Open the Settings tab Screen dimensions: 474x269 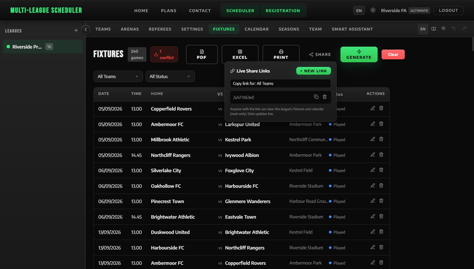pos(192,29)
